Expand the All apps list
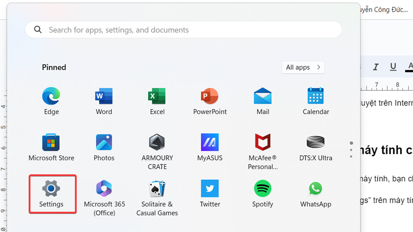Image resolution: width=413 pixels, height=232 pixels. 303,67
